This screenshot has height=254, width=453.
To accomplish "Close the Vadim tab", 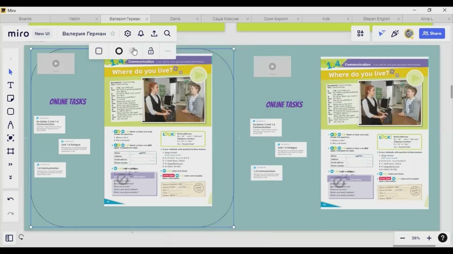I will (97, 19).
